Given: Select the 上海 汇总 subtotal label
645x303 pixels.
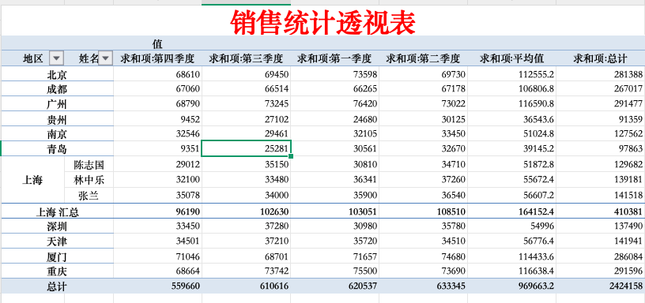Looking at the screenshot, I should pos(57,211).
